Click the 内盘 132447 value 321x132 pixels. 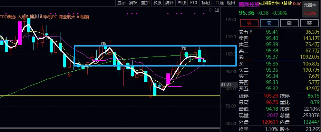click(311, 122)
